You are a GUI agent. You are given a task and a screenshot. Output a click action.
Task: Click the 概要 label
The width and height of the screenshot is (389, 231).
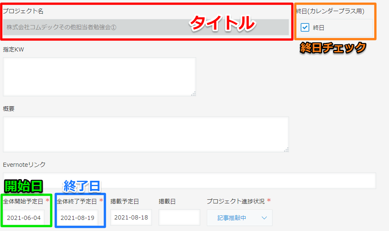point(9,109)
